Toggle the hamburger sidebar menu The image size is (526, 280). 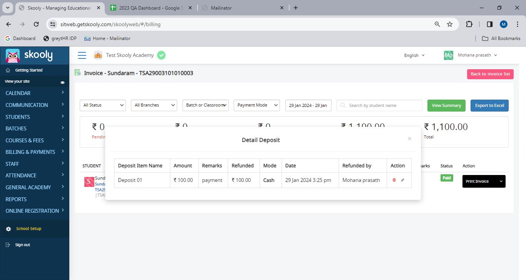82,55
